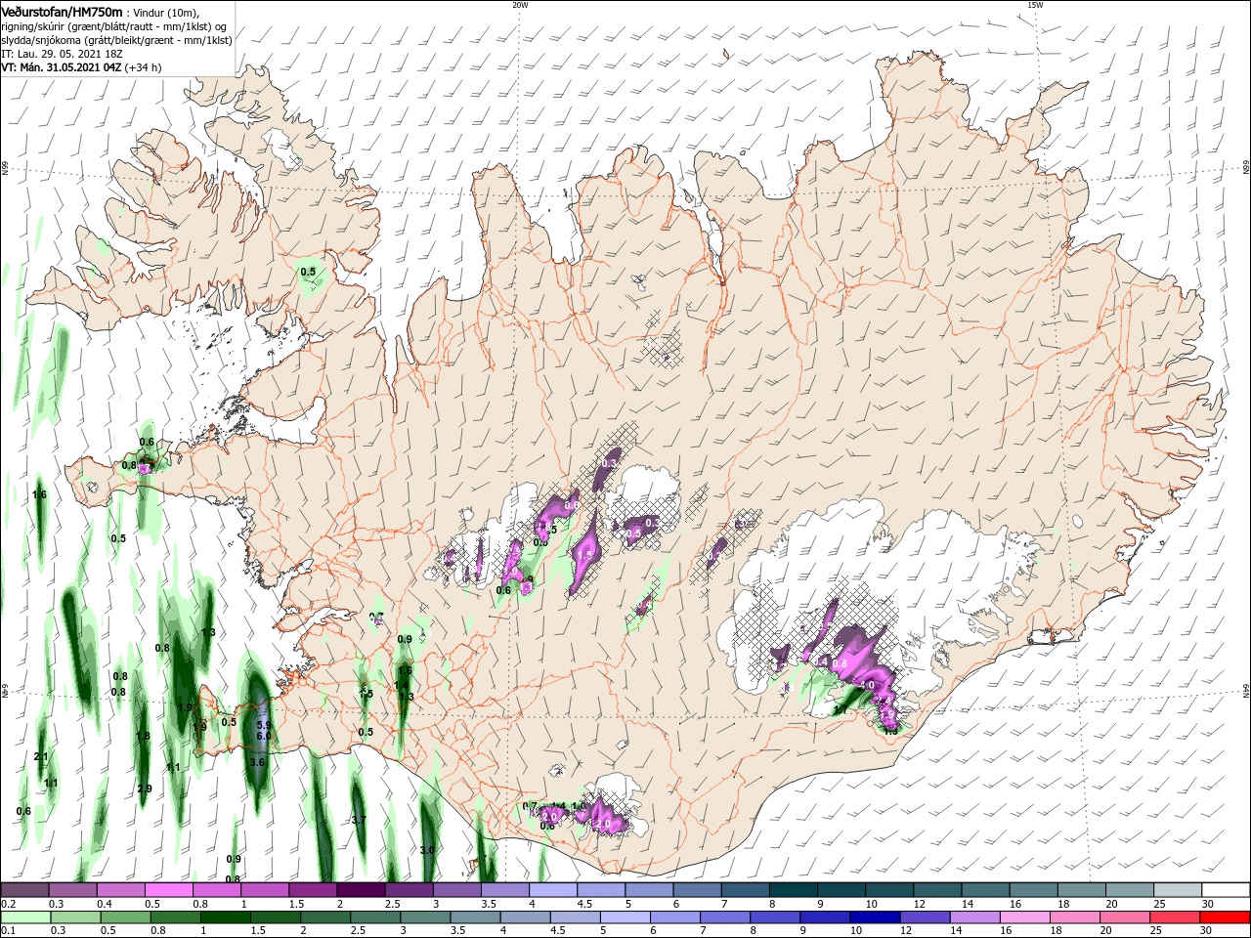Pick the dusky purple 0.2 snow legend swatch
This screenshot has height=938, width=1251.
(24, 890)
